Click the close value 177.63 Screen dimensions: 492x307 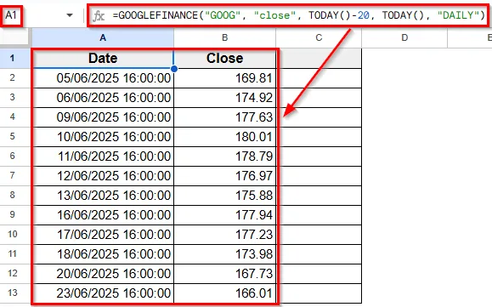[224, 117]
